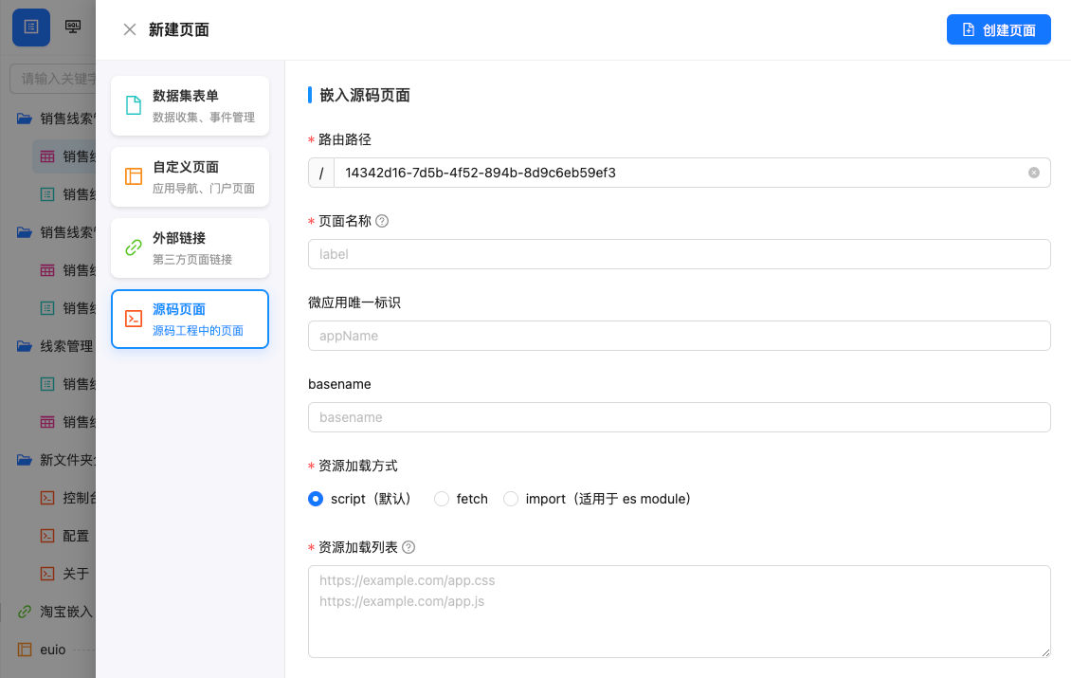Select the 配置 tree item

coord(65,536)
